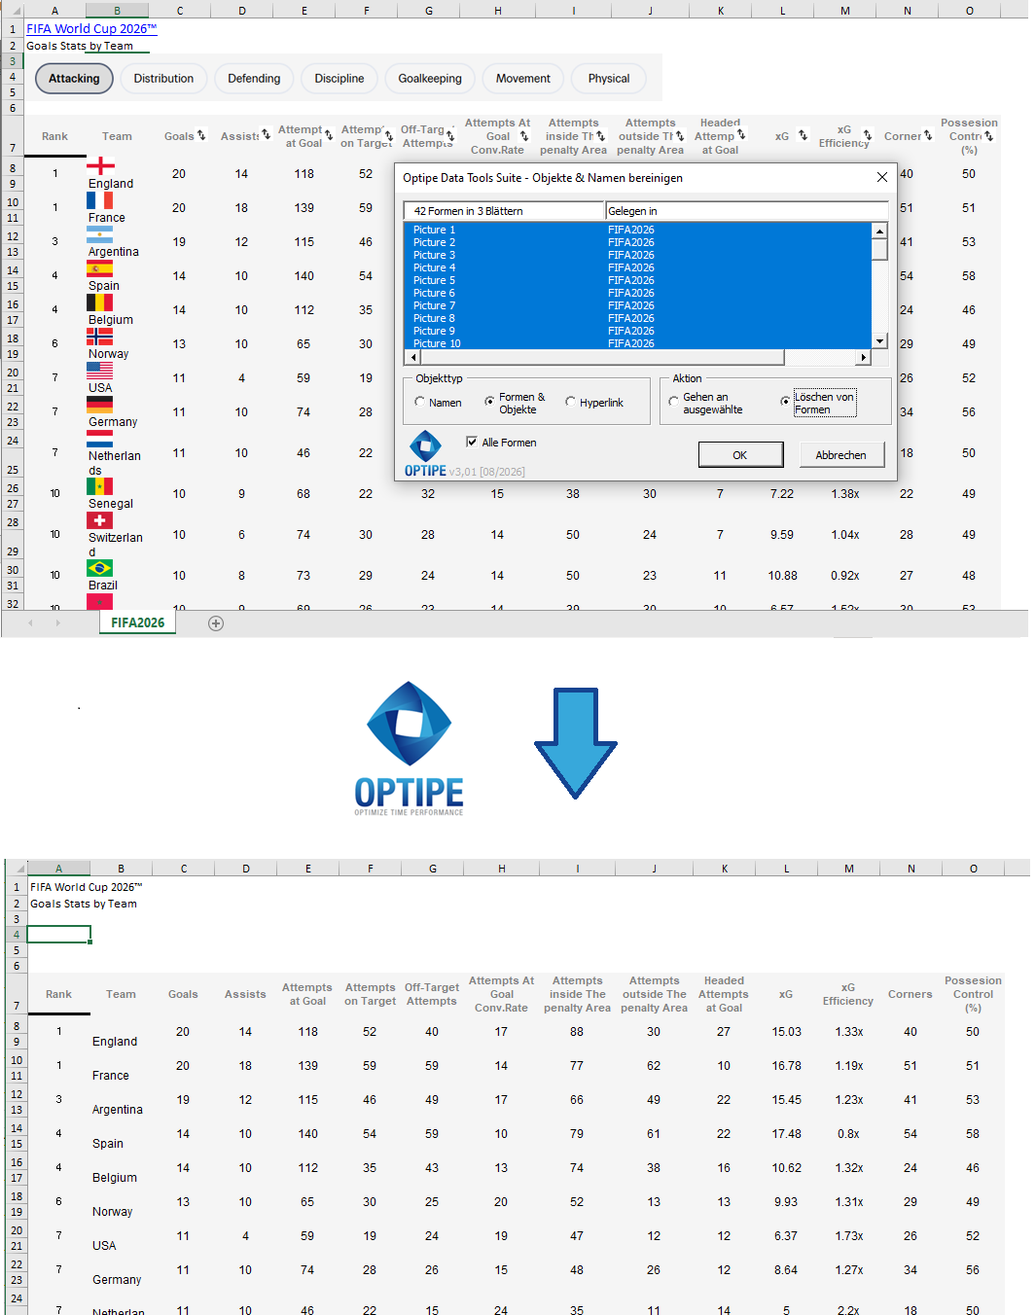Click the '42 Formen in 3 Blättern' list header
This screenshot has height=1315, width=1036.
tap(504, 211)
